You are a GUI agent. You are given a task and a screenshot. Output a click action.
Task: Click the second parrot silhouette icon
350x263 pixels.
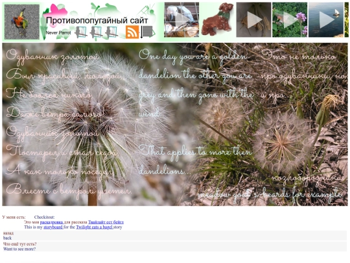tap(96, 32)
